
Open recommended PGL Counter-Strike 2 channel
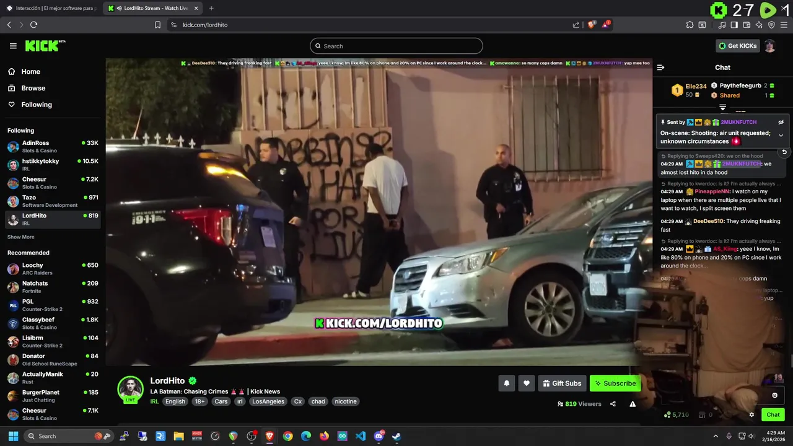(53, 305)
